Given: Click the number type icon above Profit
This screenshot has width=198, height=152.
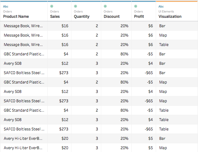Looking at the screenshot, I should [x=136, y=6].
